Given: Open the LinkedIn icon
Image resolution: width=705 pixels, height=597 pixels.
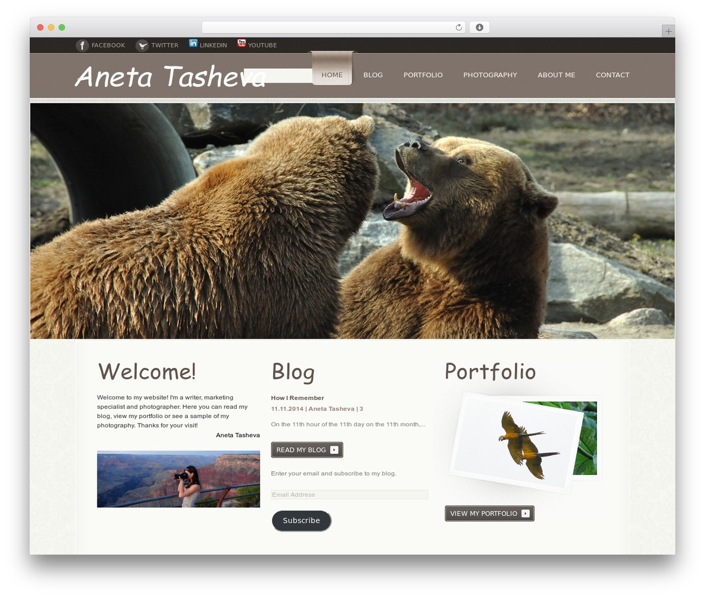Looking at the screenshot, I should pos(193,44).
